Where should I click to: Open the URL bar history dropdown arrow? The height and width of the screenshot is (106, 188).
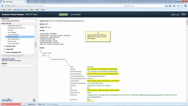[x=123, y=6]
